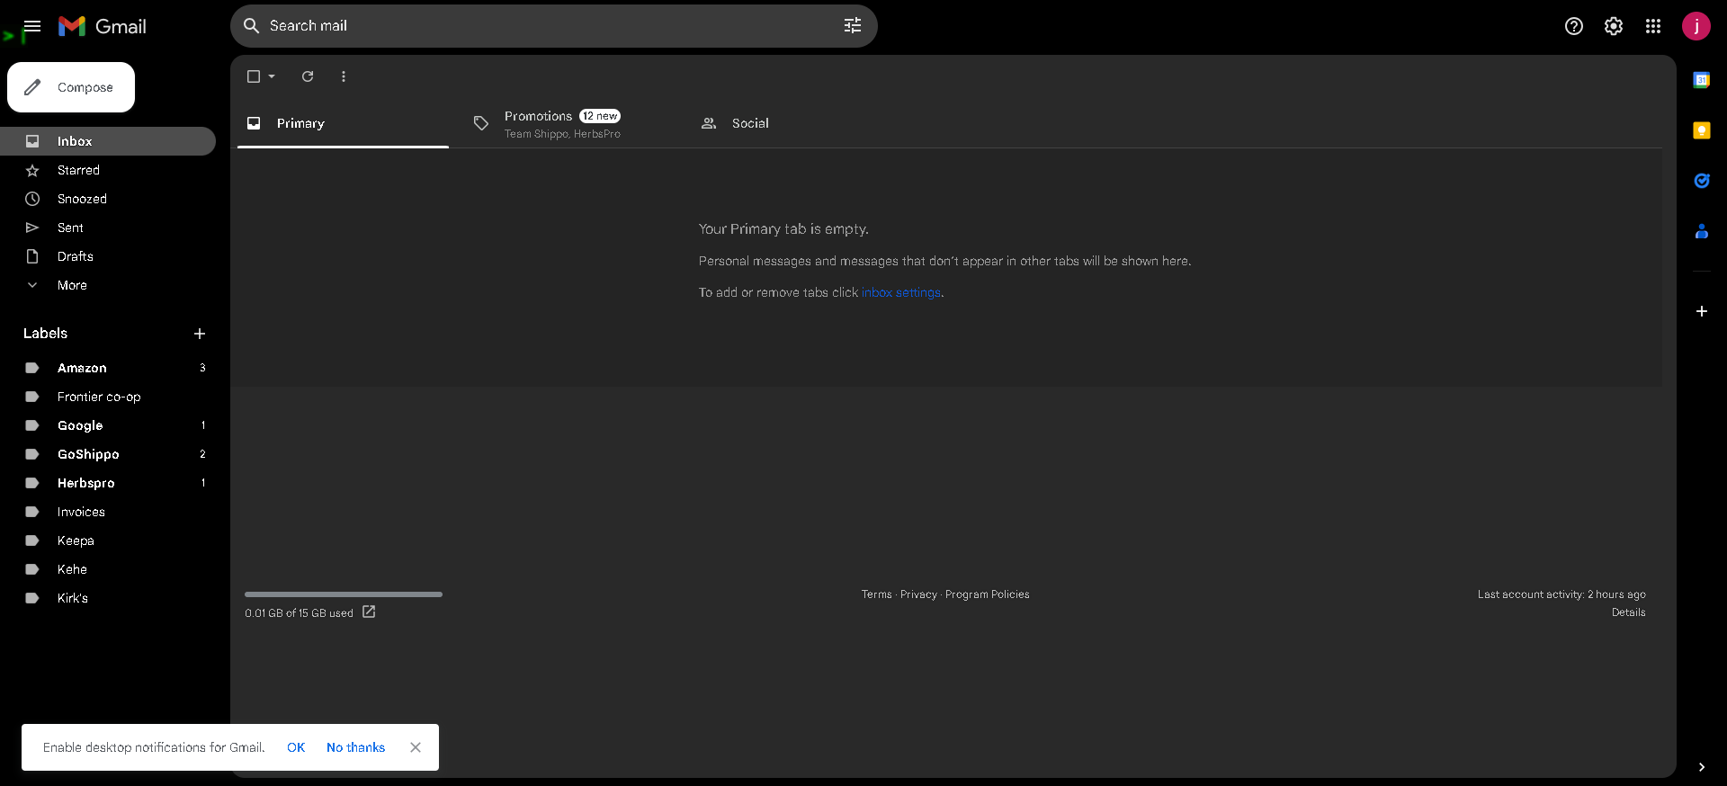Get add-ons plus icon
This screenshot has height=786, width=1727.
(x=1702, y=311)
